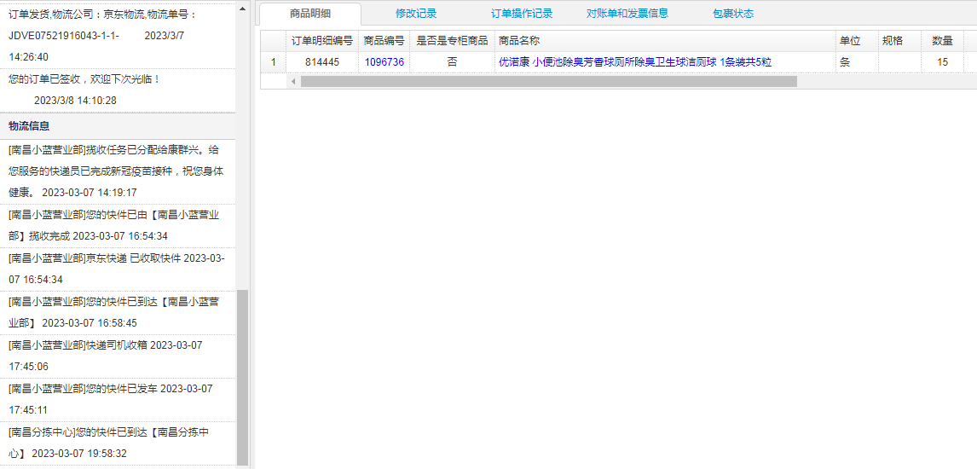The image size is (977, 469).
Task: Click the 否 cell in the product row
Action: pos(453,61)
